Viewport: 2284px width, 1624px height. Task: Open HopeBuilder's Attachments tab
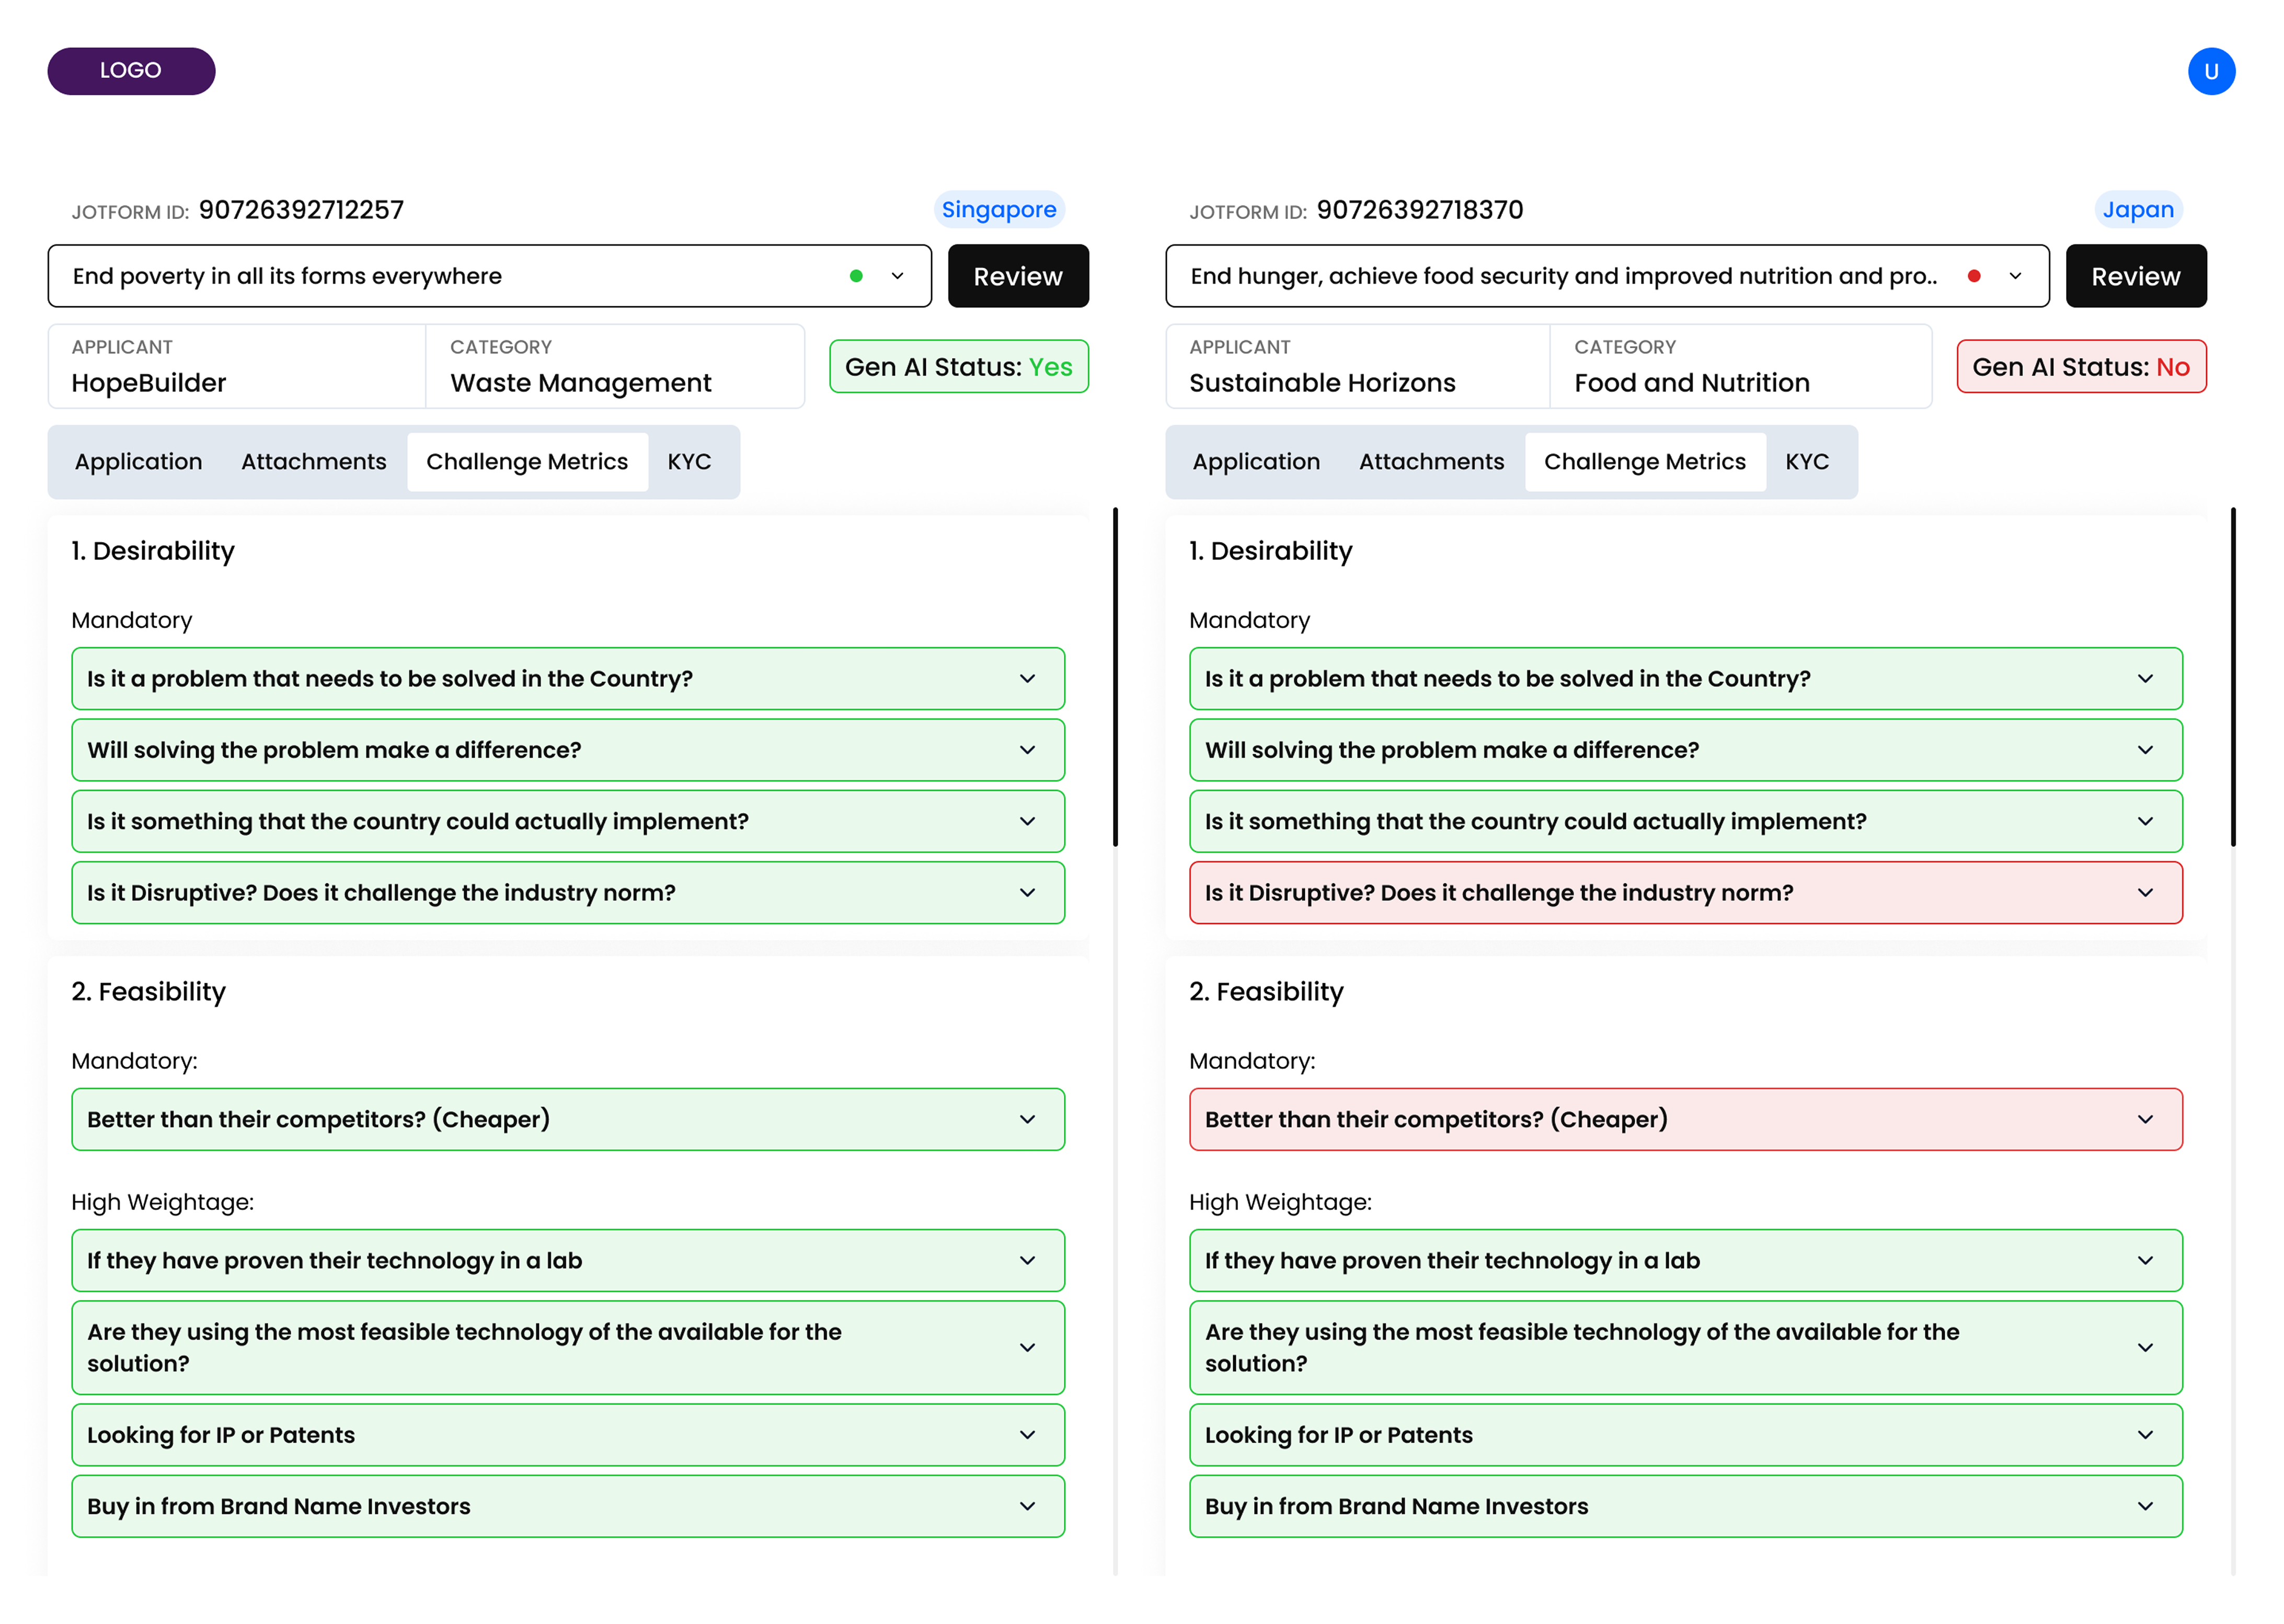point(314,462)
